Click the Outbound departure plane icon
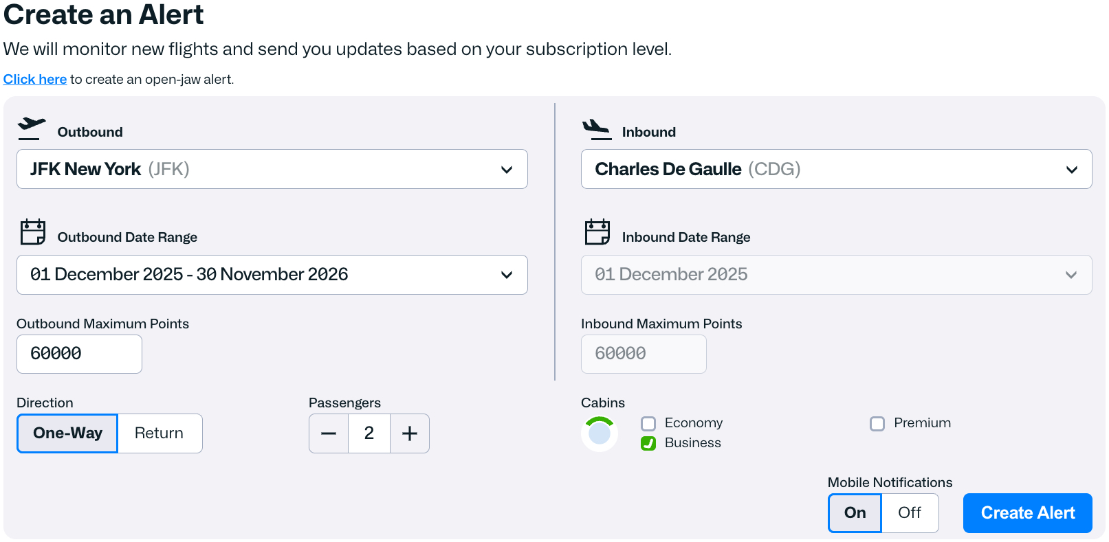 click(x=31, y=128)
